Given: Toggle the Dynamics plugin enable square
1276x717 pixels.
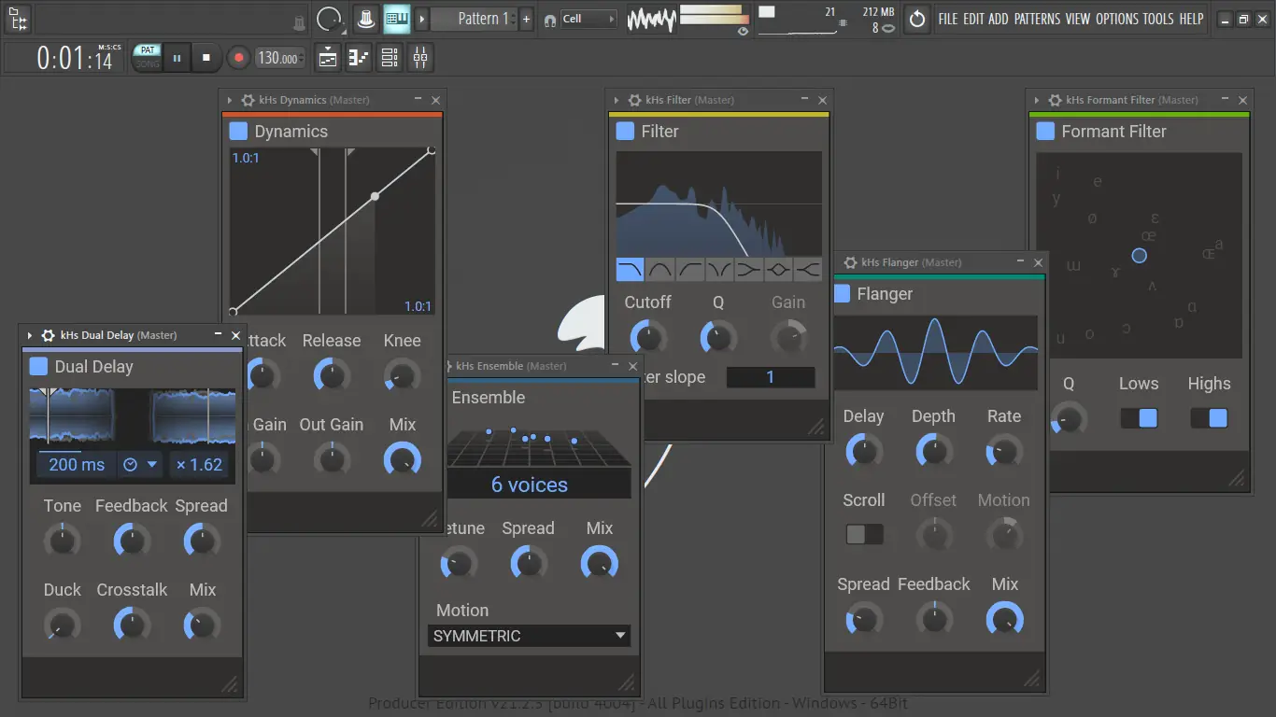Looking at the screenshot, I should (239, 132).
